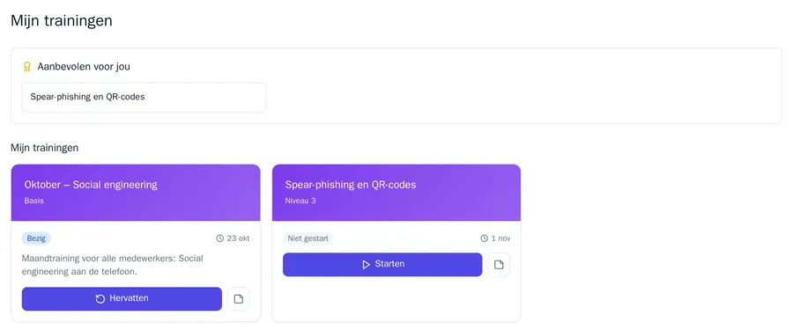Click the 1 nov deadline text
This screenshot has width=793, height=330.
pos(500,238)
